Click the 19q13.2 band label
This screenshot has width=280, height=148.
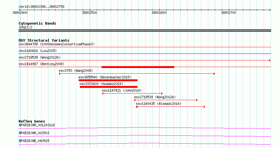[x=25, y=27]
